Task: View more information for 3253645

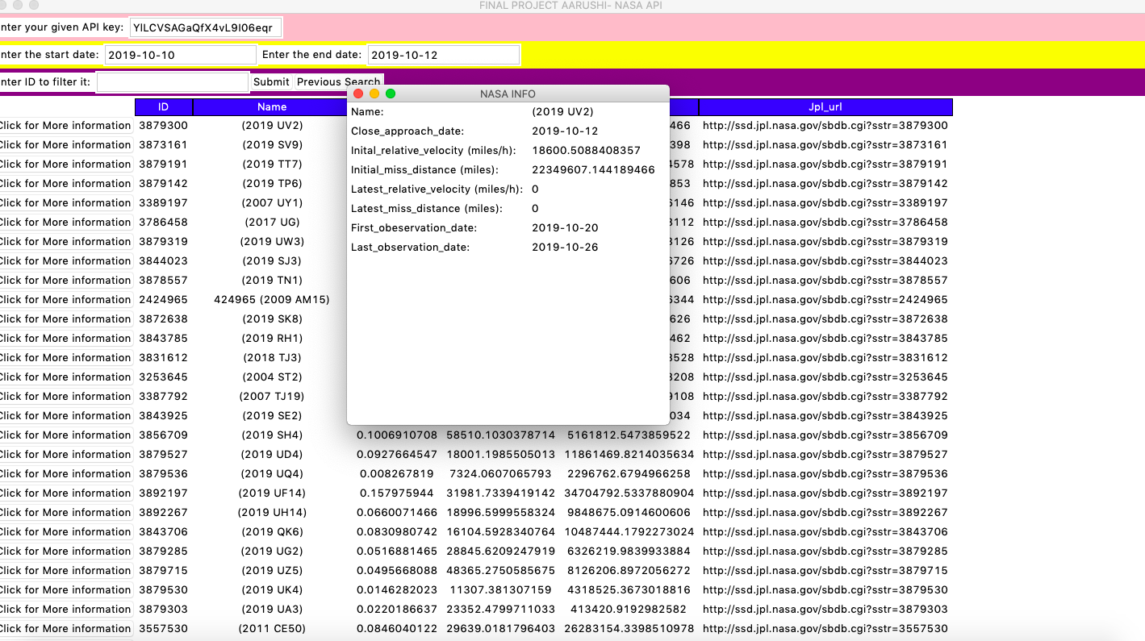Action: [x=65, y=377]
